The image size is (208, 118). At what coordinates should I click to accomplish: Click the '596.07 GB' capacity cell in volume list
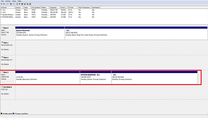pos(54,10)
